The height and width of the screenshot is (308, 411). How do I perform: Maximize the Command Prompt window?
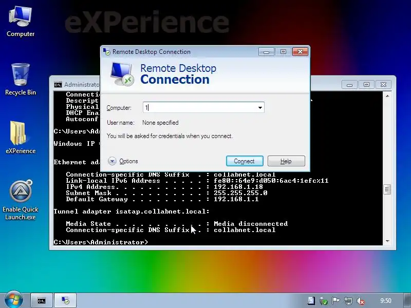[366, 85]
